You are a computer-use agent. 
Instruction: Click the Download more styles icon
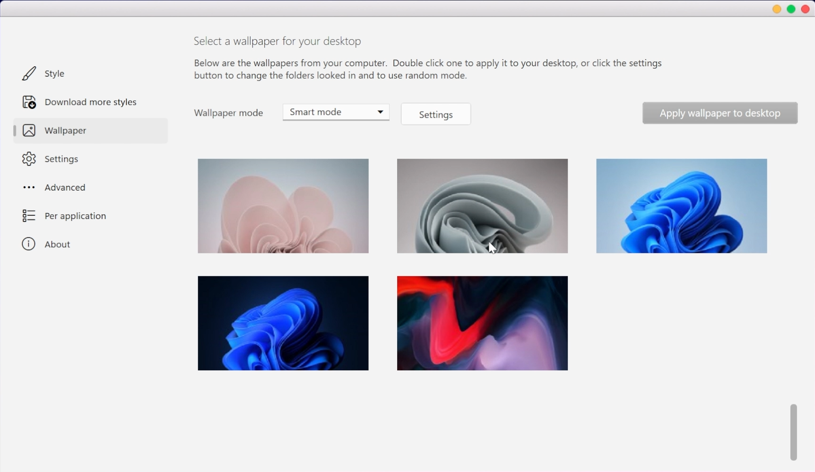click(x=29, y=102)
